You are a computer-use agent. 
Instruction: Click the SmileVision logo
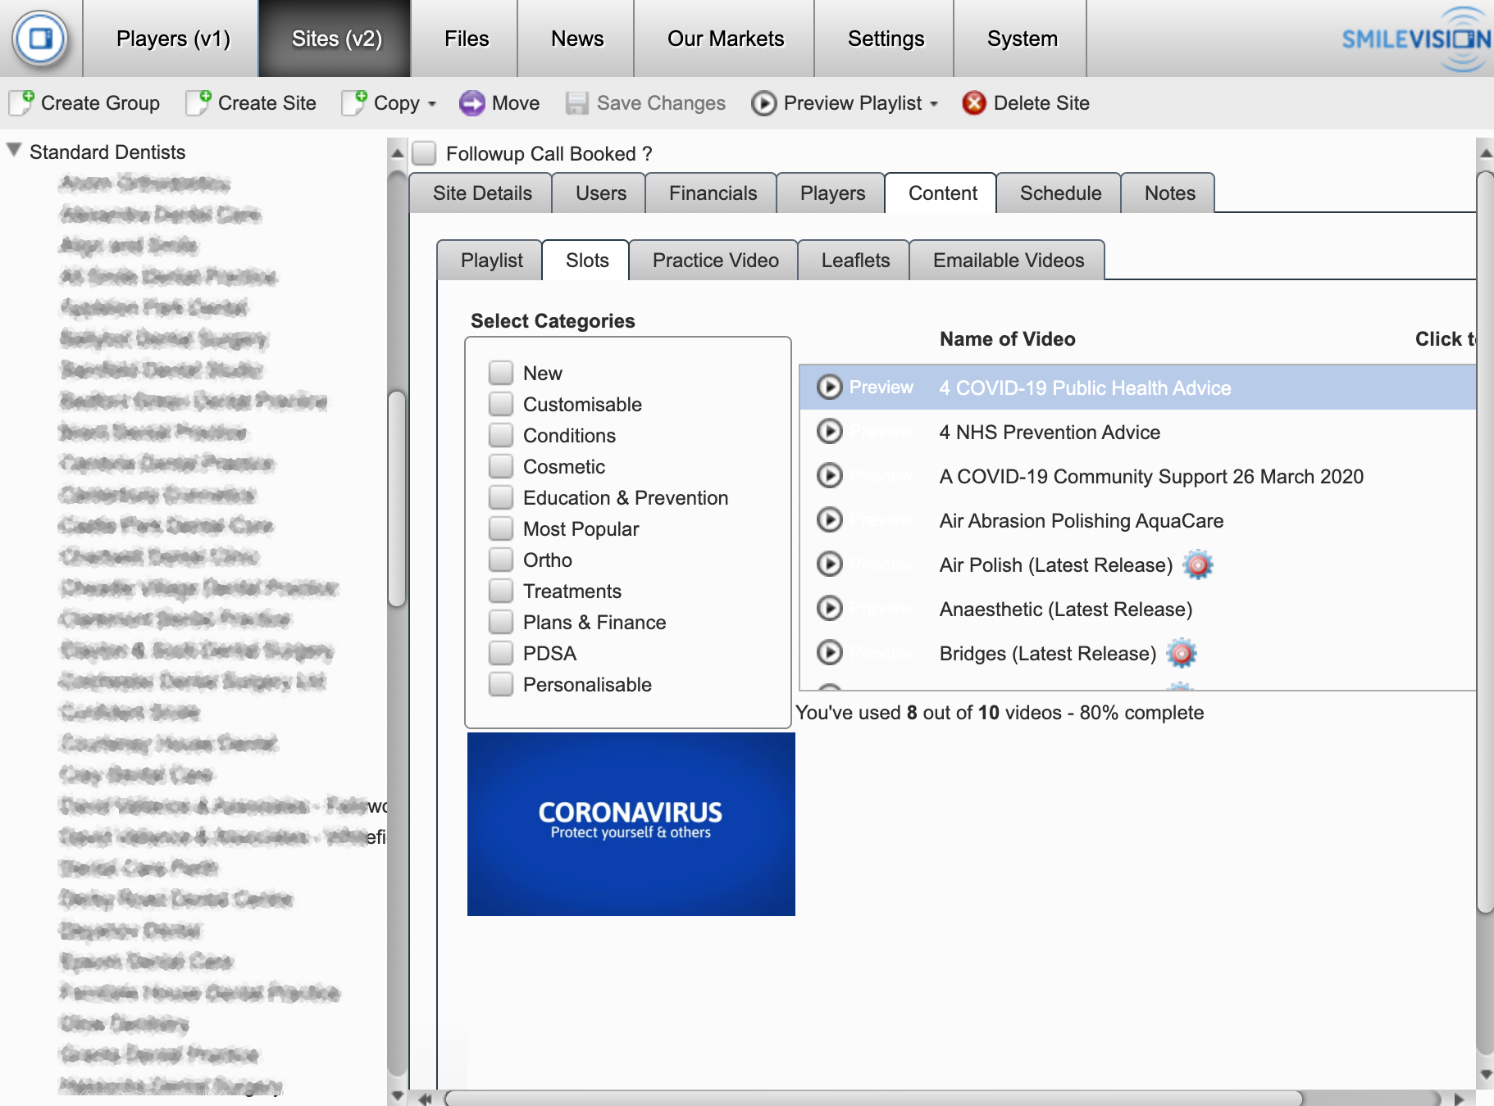click(1416, 39)
